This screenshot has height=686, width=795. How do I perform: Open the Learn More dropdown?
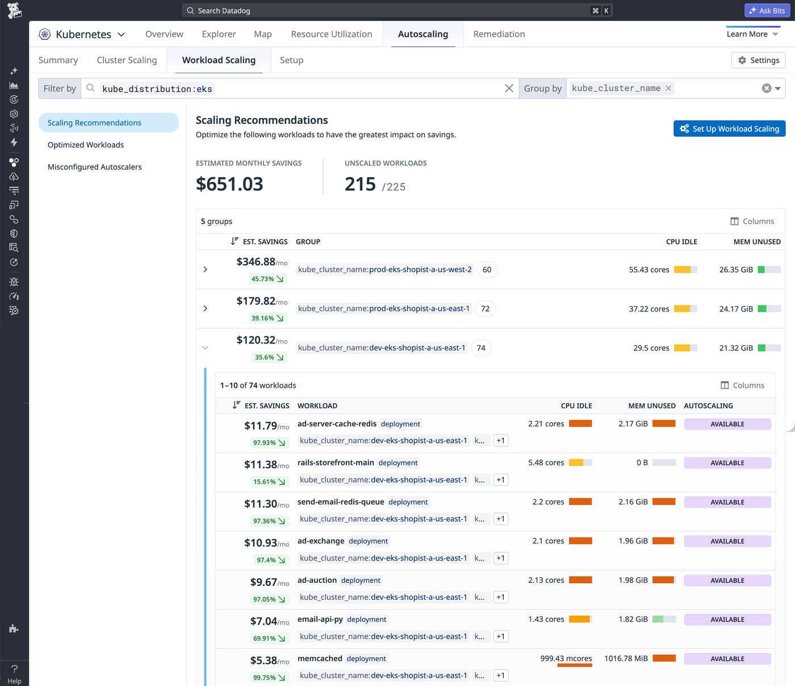752,34
